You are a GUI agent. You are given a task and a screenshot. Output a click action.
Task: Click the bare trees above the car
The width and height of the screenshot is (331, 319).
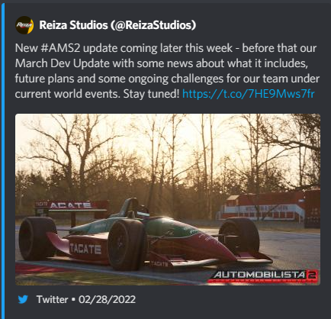(x=168, y=155)
